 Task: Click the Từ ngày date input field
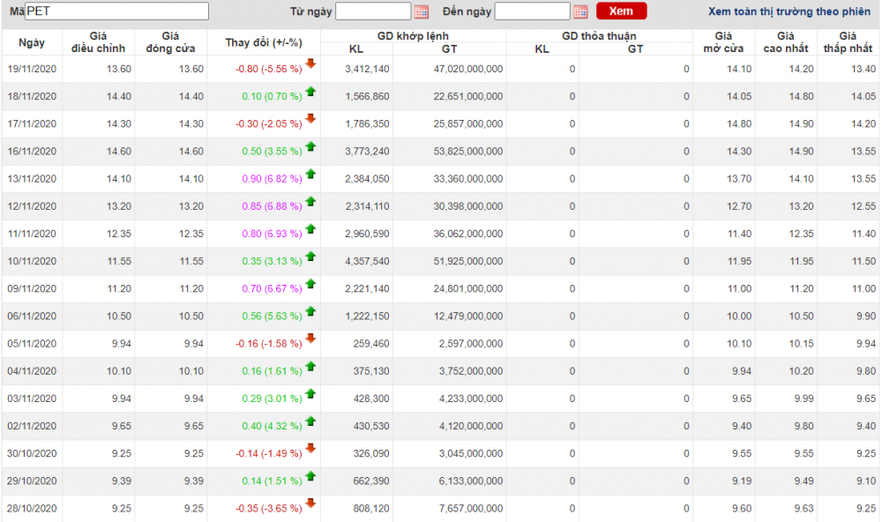[373, 11]
